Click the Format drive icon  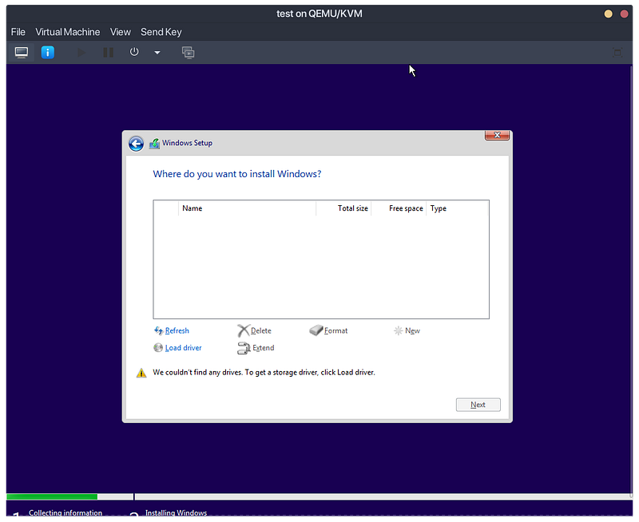tap(316, 330)
